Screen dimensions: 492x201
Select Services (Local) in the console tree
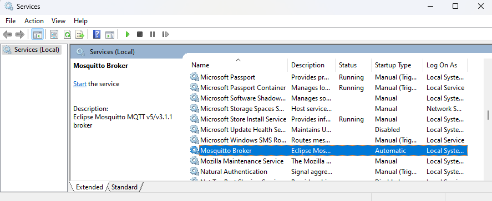point(32,50)
